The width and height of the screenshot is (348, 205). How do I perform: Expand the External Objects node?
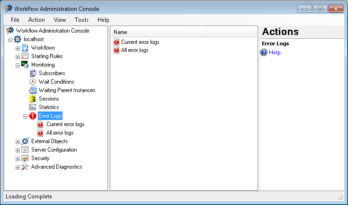pyautogui.click(x=18, y=142)
